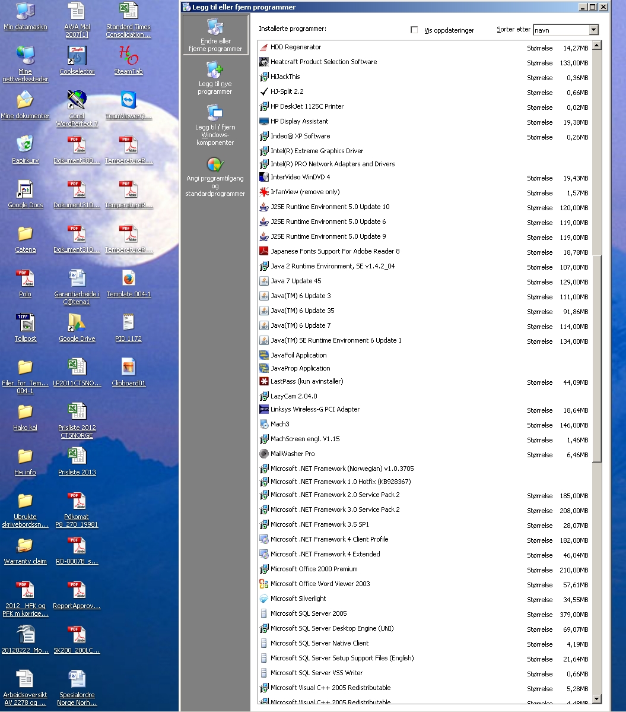The image size is (626, 712).
Task: Select Linksys Wireless-G PCI Adapter entry
Action: tap(425, 410)
